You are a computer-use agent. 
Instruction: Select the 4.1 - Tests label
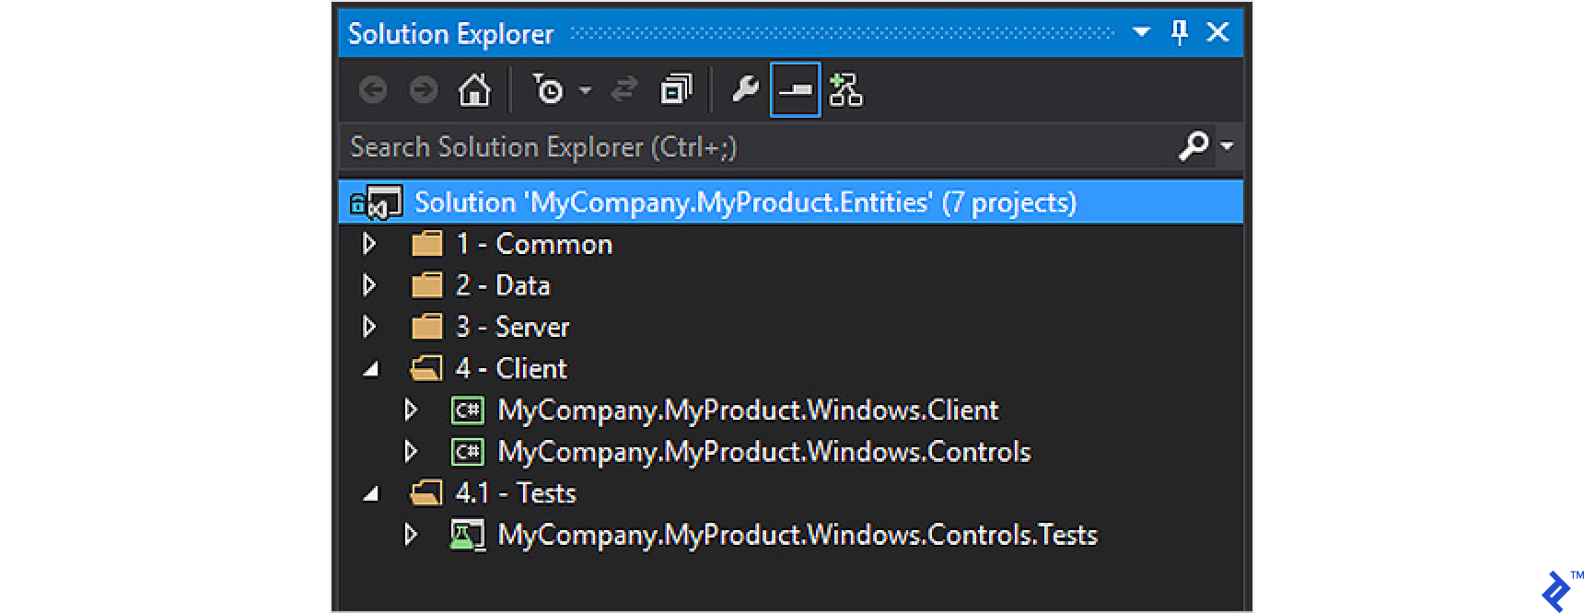click(516, 493)
